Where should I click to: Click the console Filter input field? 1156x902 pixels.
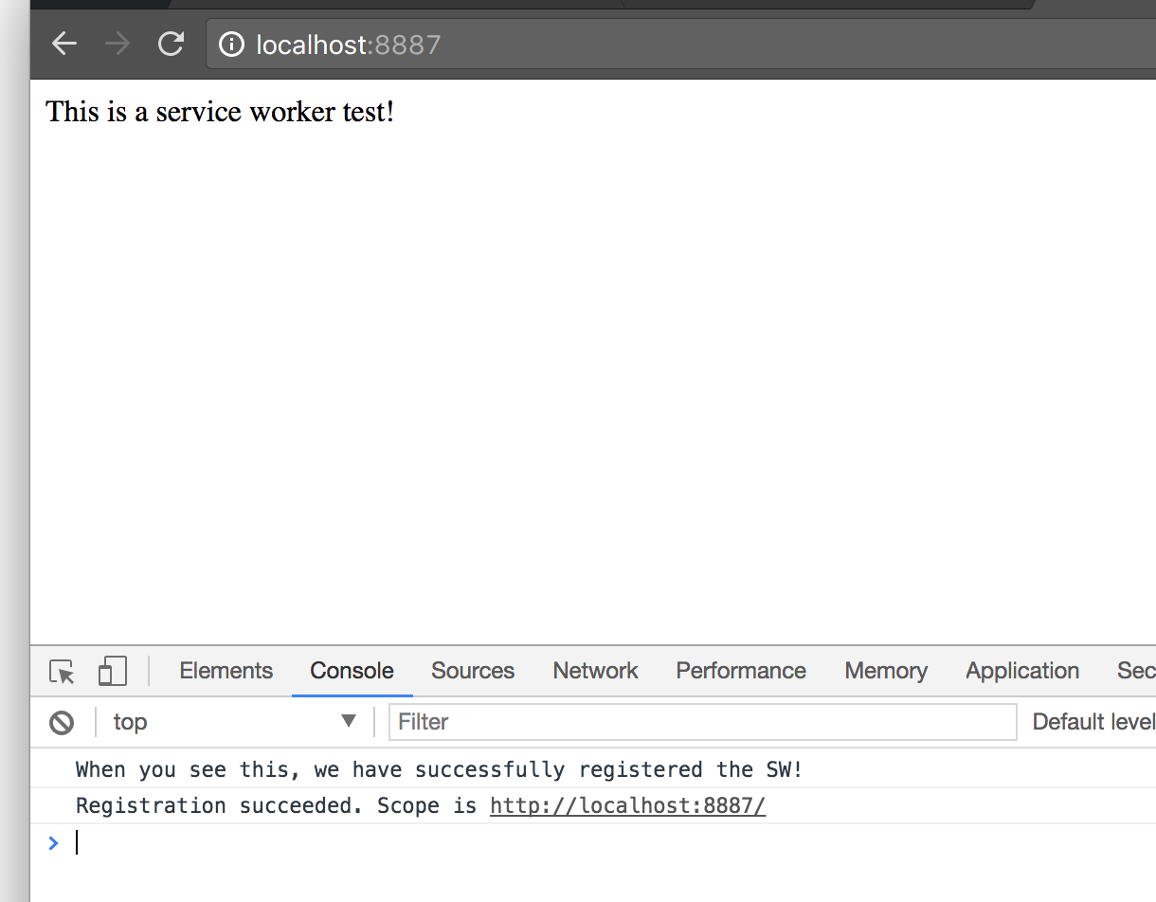(x=701, y=722)
